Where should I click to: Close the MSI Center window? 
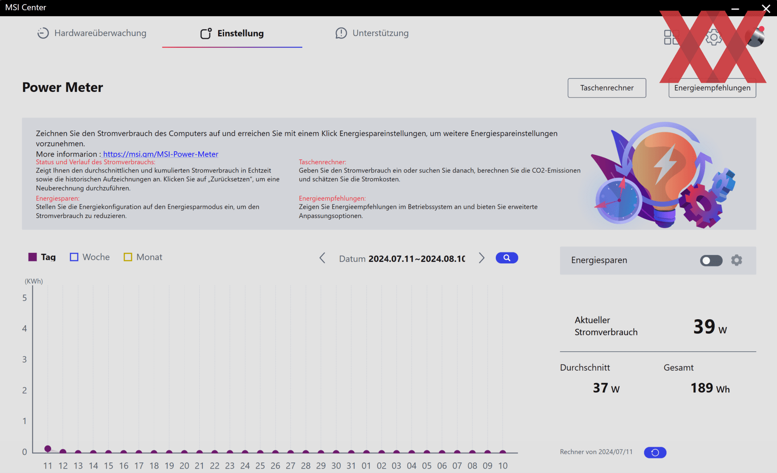pyautogui.click(x=766, y=8)
